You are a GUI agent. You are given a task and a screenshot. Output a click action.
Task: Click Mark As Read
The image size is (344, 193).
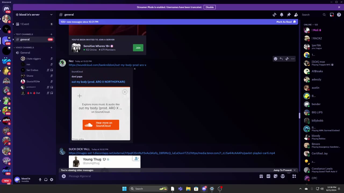pyautogui.click(x=284, y=22)
